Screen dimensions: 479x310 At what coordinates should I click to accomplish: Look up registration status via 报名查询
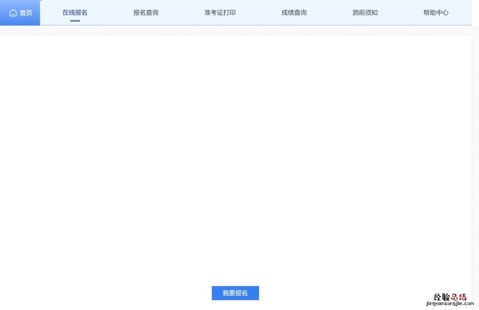click(x=146, y=13)
